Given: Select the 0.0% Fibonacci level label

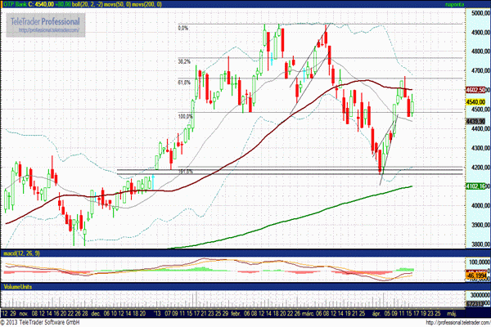Looking at the screenshot, I should pyautogui.click(x=183, y=27).
